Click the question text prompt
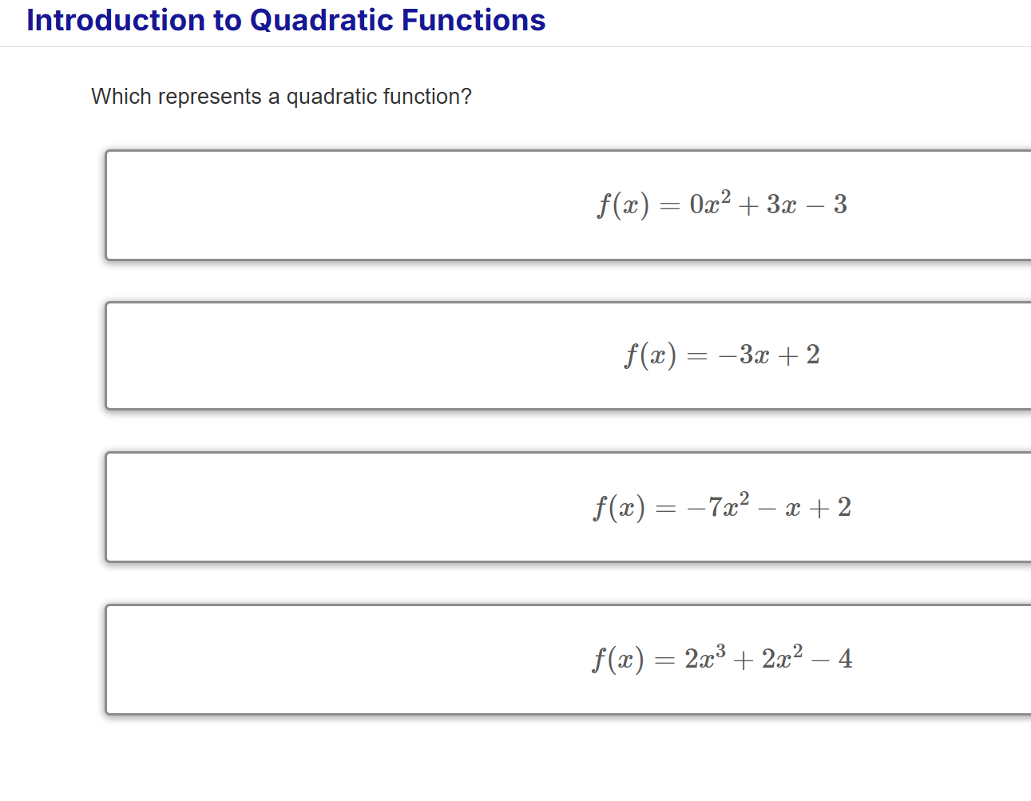The image size is (1031, 801). 281,96
